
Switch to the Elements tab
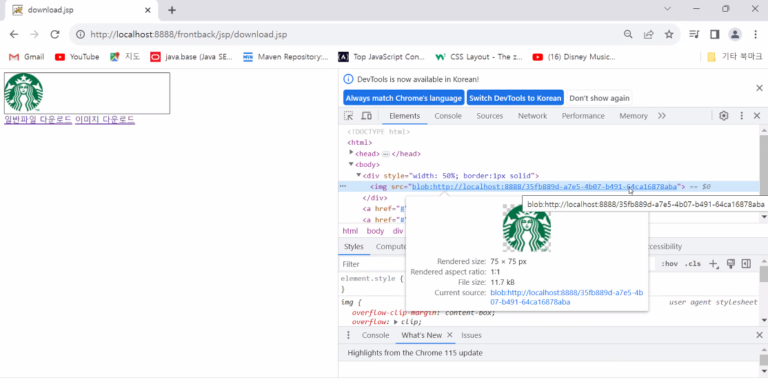405,116
